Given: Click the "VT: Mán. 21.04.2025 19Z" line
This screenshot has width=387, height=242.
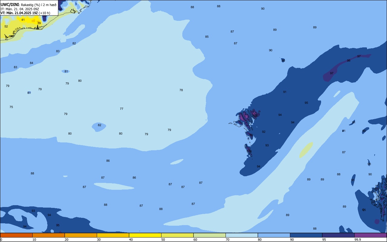Looking at the screenshot, I should pyautogui.click(x=19, y=13).
